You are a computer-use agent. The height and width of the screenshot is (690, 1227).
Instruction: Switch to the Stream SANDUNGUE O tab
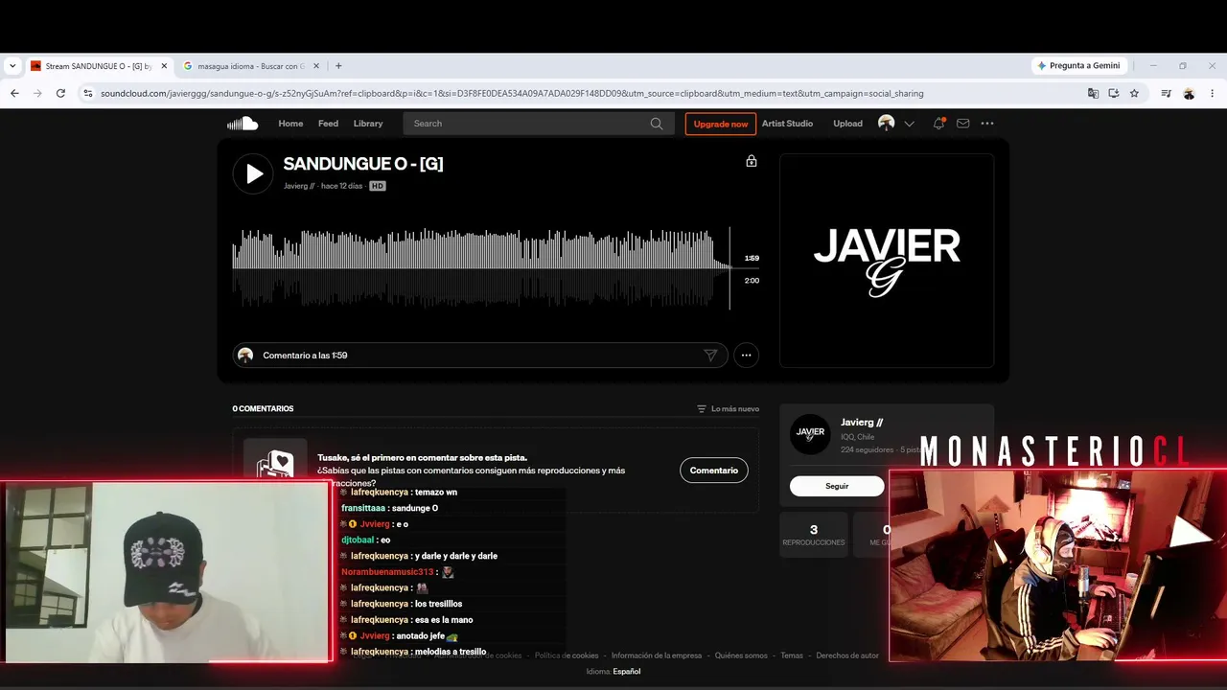99,66
